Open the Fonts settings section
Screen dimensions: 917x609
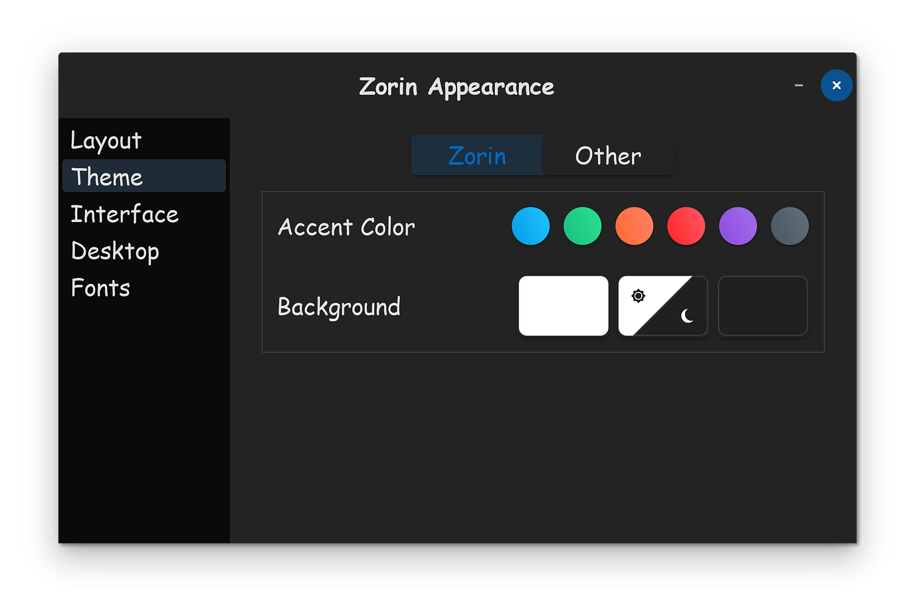pyautogui.click(x=100, y=287)
